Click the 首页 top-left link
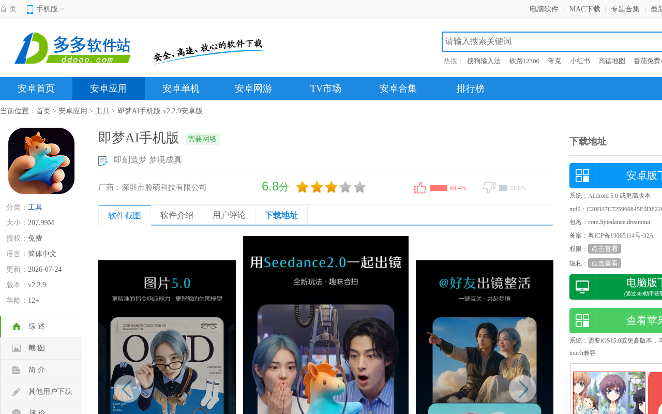 tap(8, 9)
